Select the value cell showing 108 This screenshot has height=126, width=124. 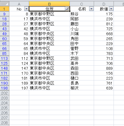coord(104,49)
